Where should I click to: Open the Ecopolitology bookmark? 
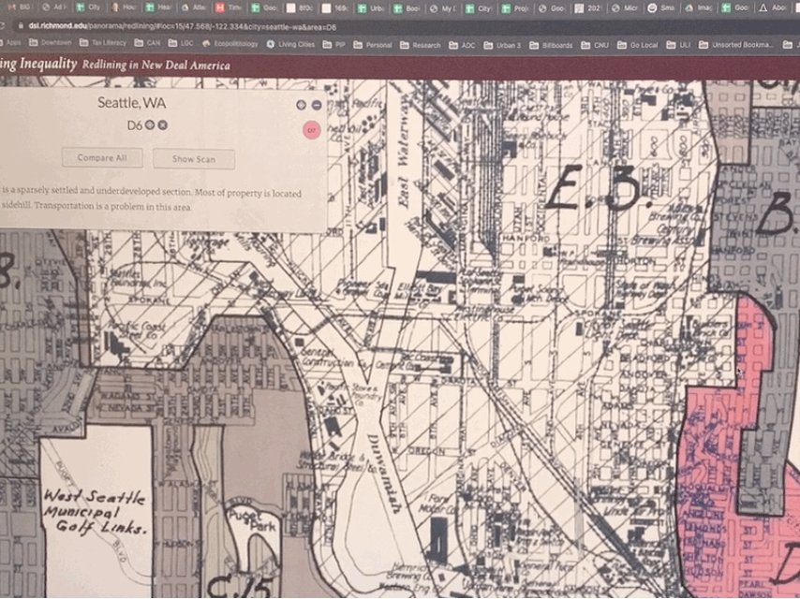230,44
